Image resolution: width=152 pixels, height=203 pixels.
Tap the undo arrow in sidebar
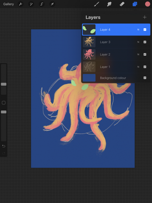point(4,146)
